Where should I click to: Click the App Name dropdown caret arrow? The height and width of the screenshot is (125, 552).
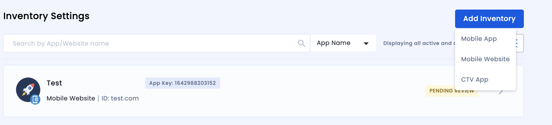366,43
